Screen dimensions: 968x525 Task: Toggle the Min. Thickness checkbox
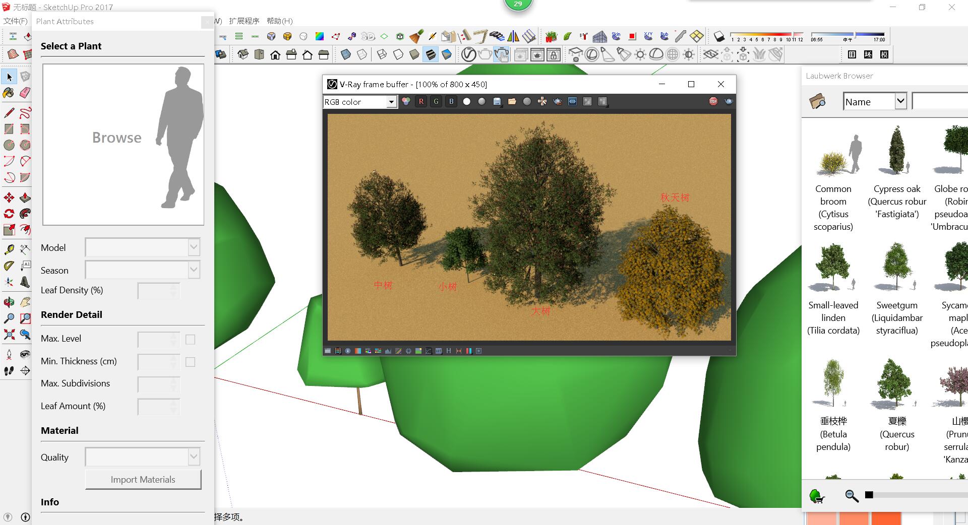(190, 362)
